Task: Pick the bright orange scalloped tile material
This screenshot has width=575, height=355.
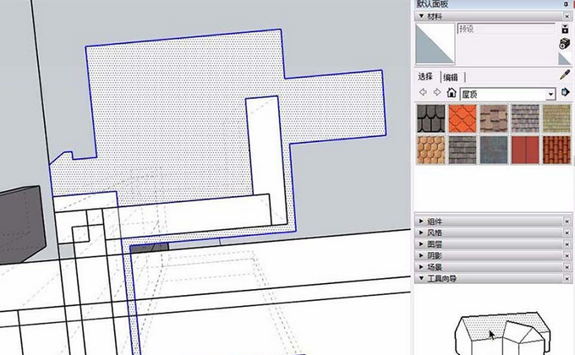Action: [x=463, y=118]
